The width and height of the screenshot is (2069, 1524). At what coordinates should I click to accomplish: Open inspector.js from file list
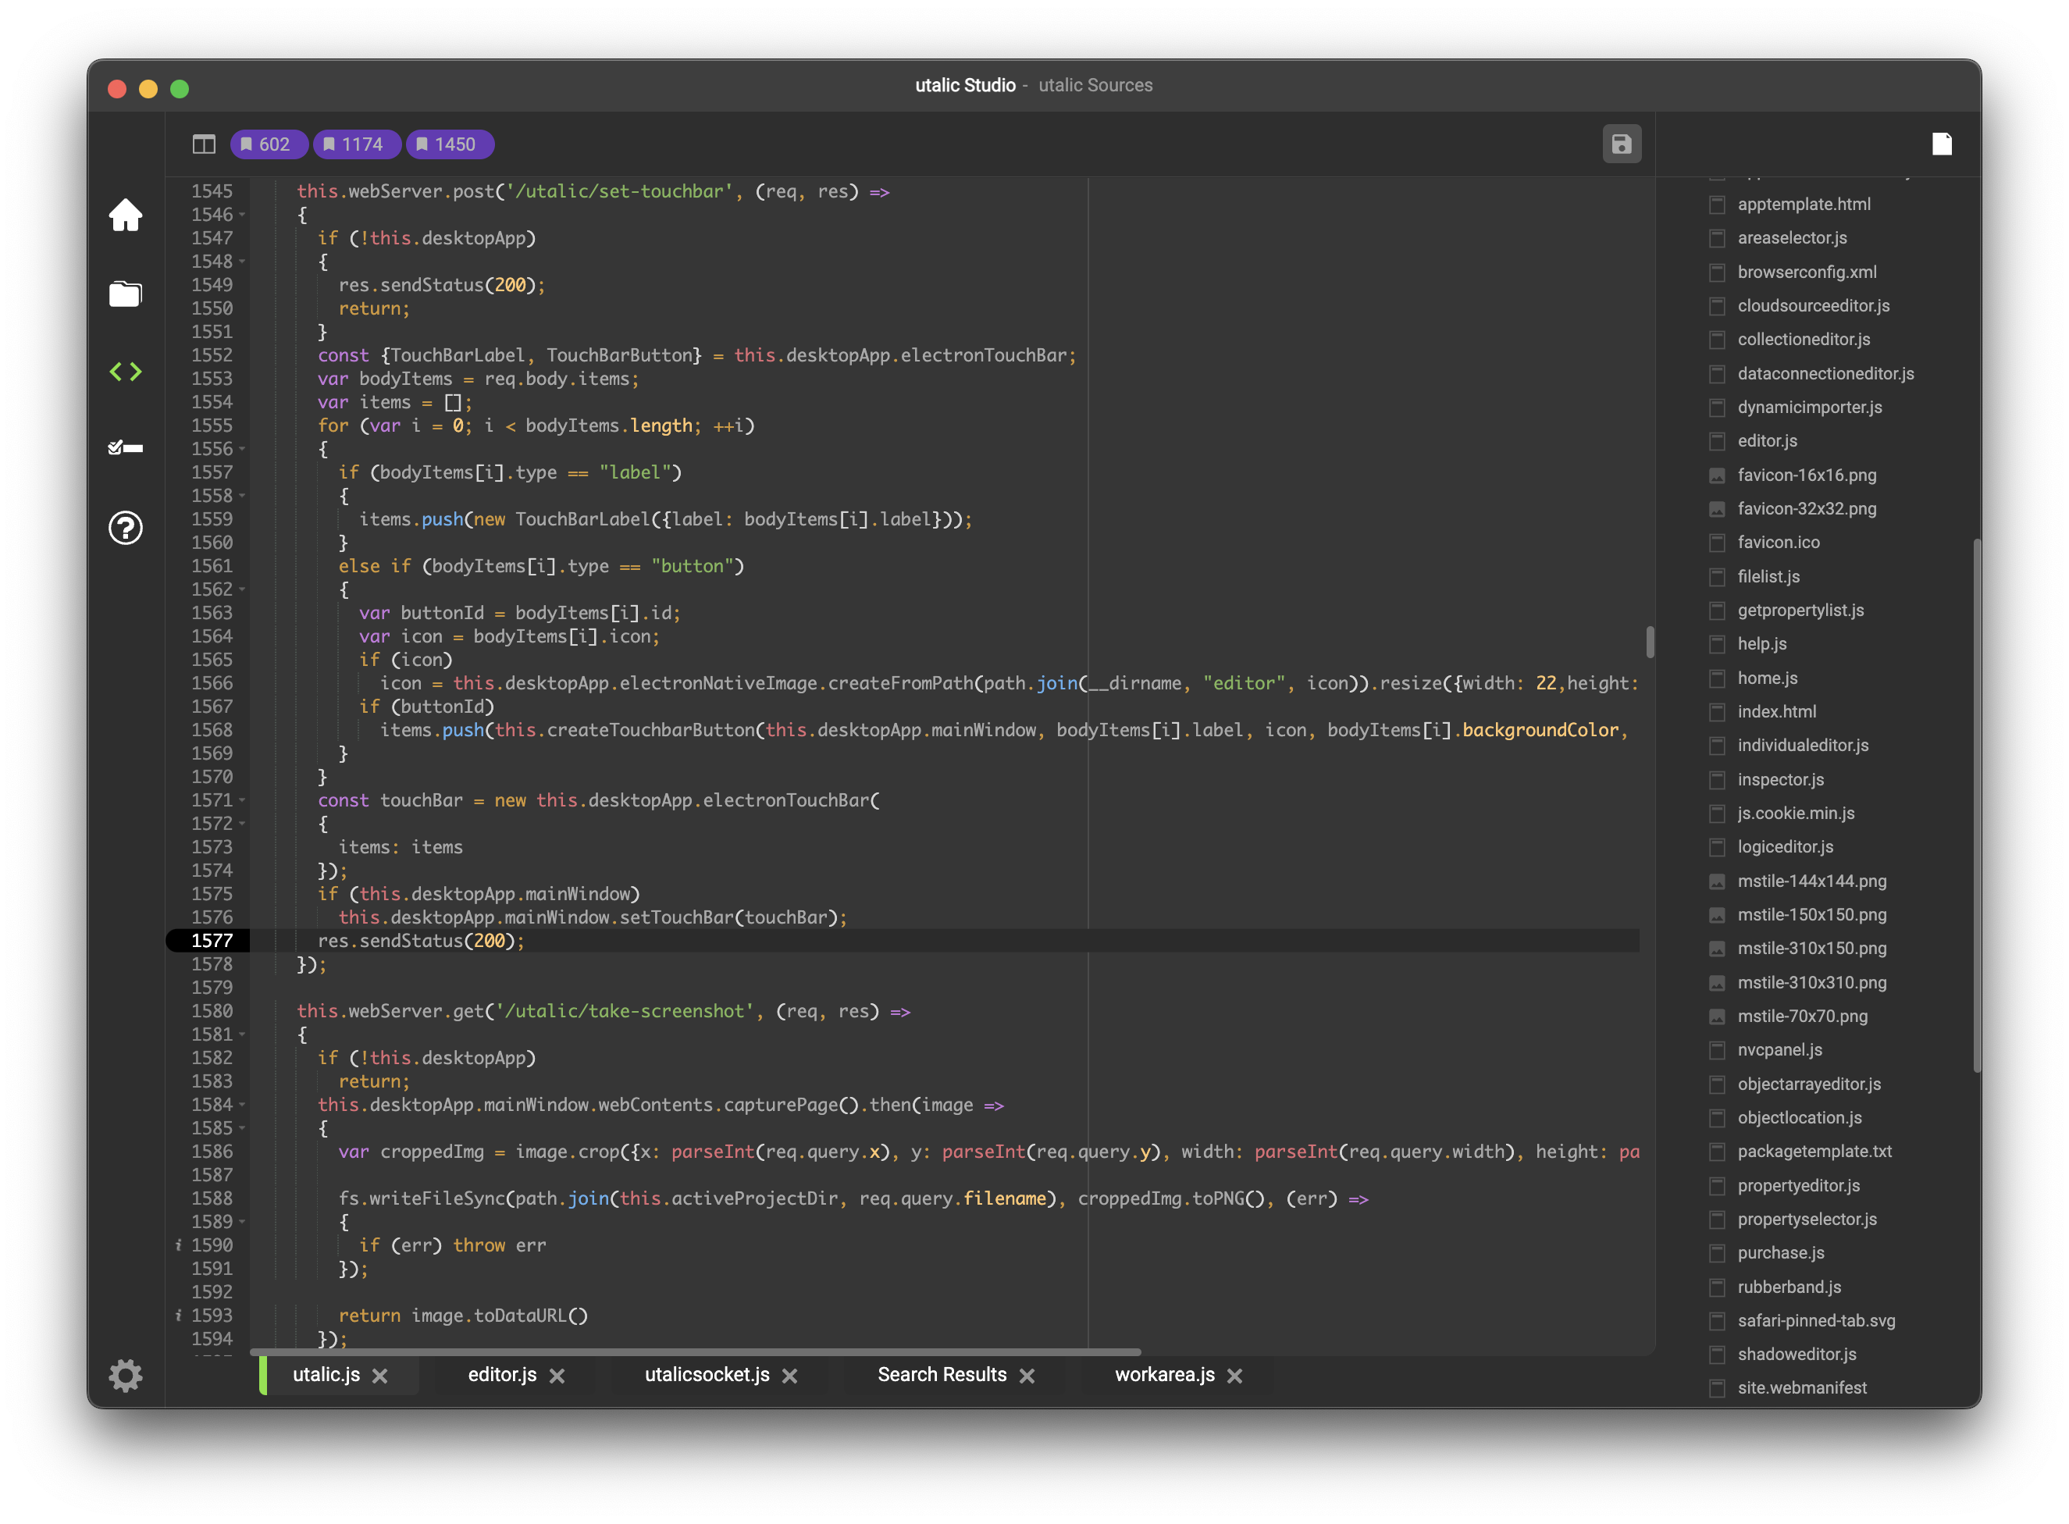click(1779, 779)
